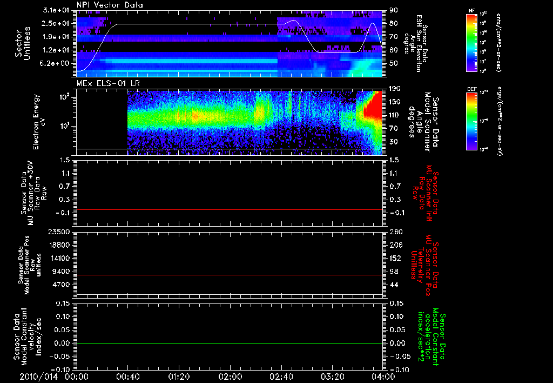553x383 pixels.
Task: Click the 2.5e+01 sector tick value
Action: pos(56,23)
